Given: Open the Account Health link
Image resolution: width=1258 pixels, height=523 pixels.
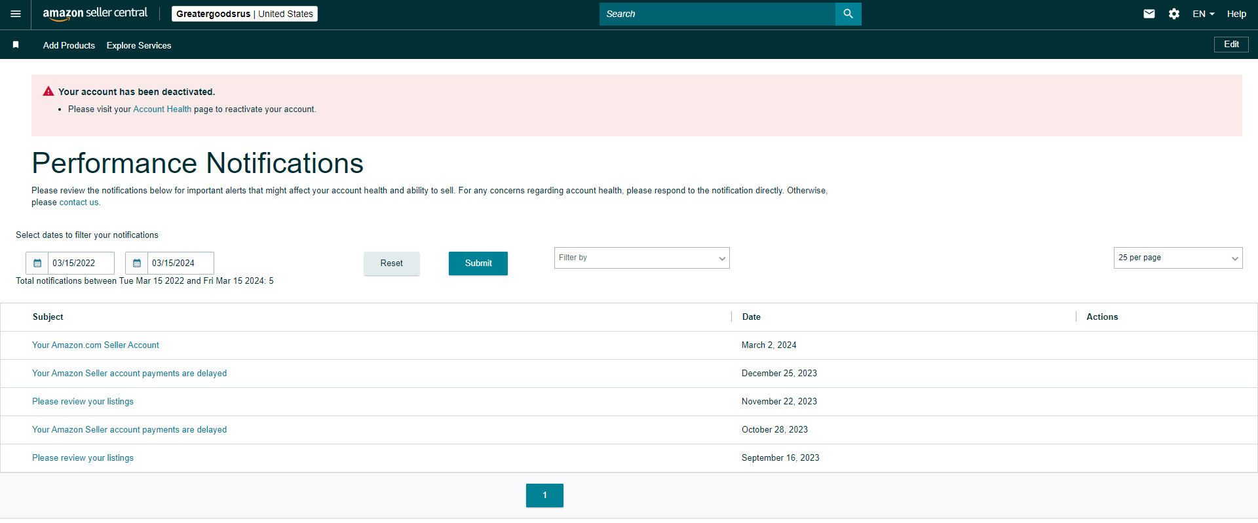Looking at the screenshot, I should (x=162, y=109).
